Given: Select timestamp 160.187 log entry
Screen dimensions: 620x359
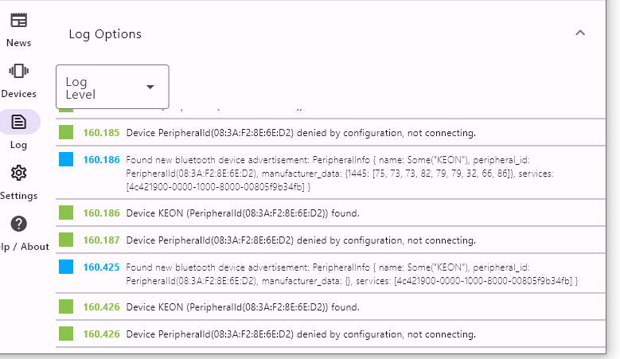Looking at the screenshot, I should coord(101,240).
